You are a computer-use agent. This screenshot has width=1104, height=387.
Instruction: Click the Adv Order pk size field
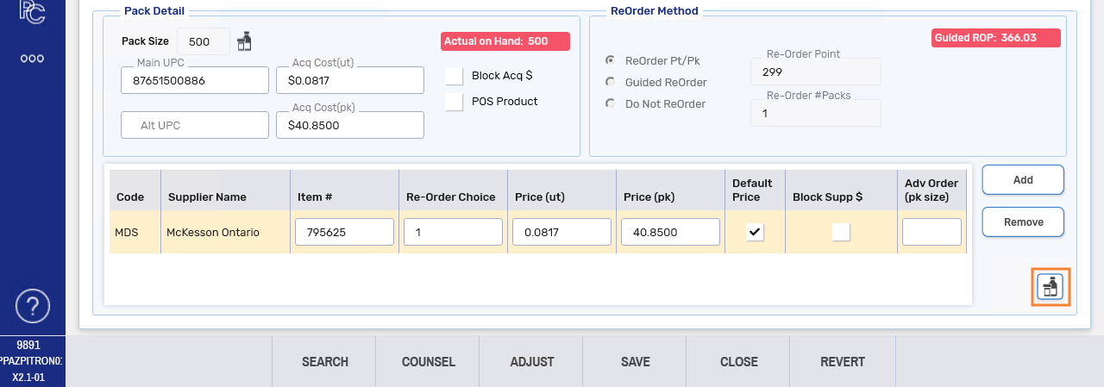[x=931, y=232]
